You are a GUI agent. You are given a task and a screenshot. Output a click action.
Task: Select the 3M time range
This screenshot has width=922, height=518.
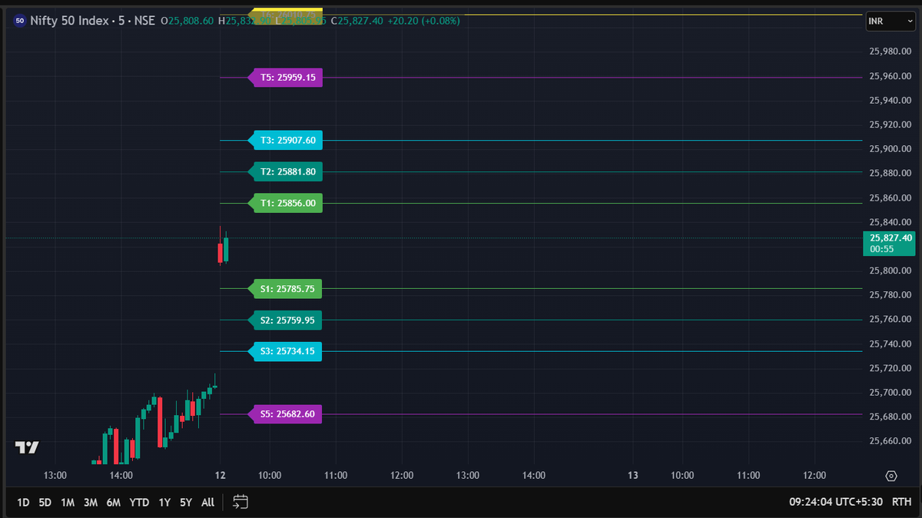91,503
